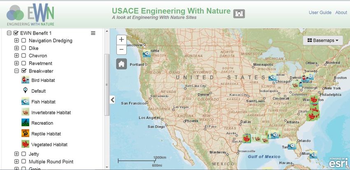This screenshot has height=170, width=350.
Task: Uncheck the Breakwater layer
Action: pyautogui.click(x=23, y=71)
